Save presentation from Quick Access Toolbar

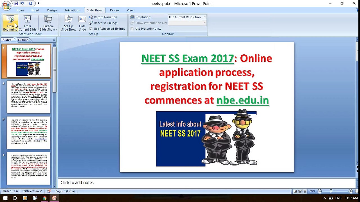point(16,3)
